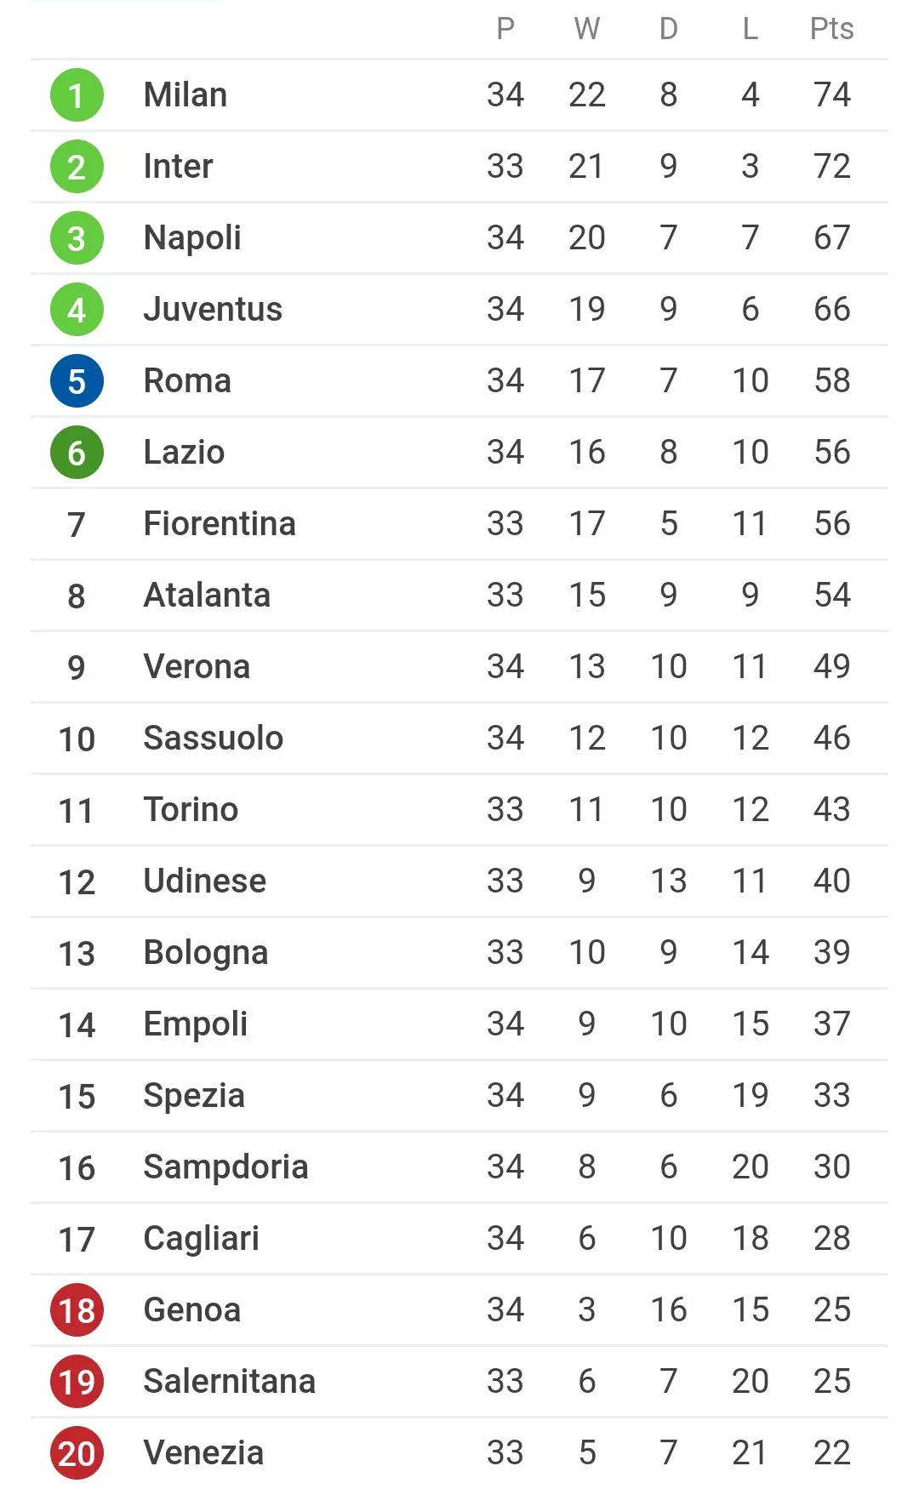
Task: Click the W column header
Action: click(587, 29)
